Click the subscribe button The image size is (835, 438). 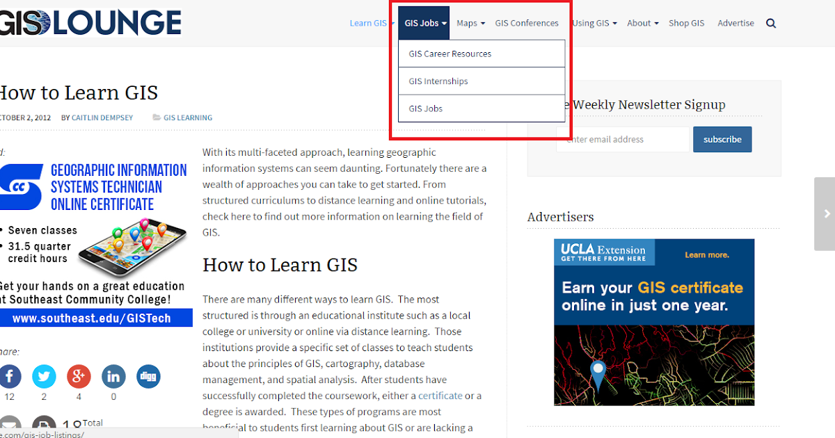point(722,139)
